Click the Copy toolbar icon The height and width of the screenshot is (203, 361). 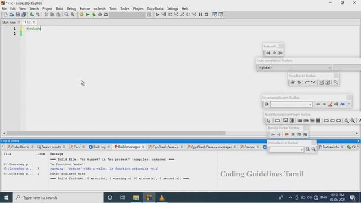point(52,15)
